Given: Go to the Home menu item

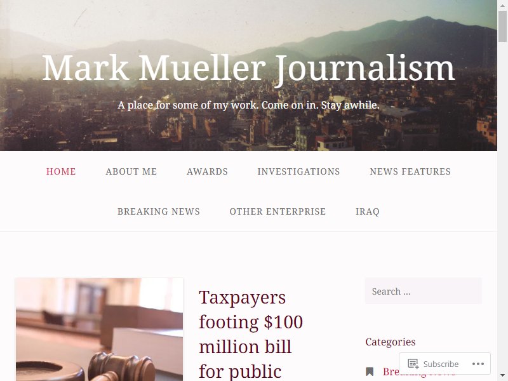Looking at the screenshot, I should (x=61, y=171).
